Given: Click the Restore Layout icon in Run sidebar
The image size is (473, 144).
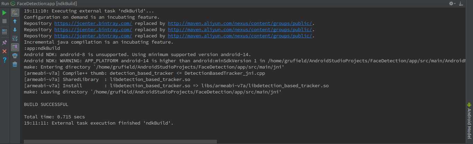Looking at the screenshot, I should (x=5, y=32).
